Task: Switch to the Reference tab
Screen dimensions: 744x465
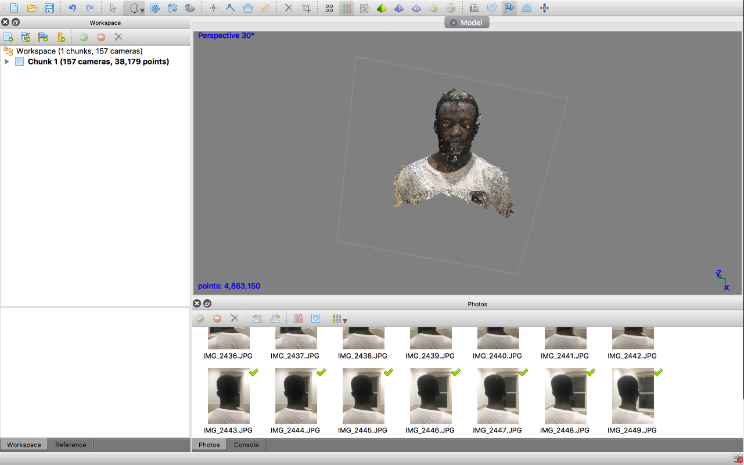Action: [71, 445]
